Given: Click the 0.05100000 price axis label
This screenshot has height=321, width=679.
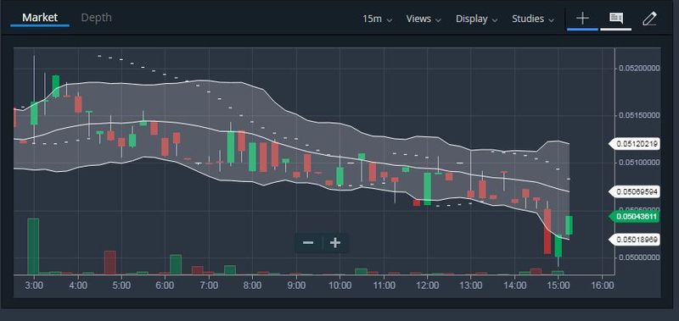Looking at the screenshot, I should pos(639,163).
